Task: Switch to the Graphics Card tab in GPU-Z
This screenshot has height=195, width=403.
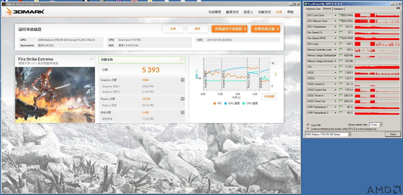Action: pos(313,9)
